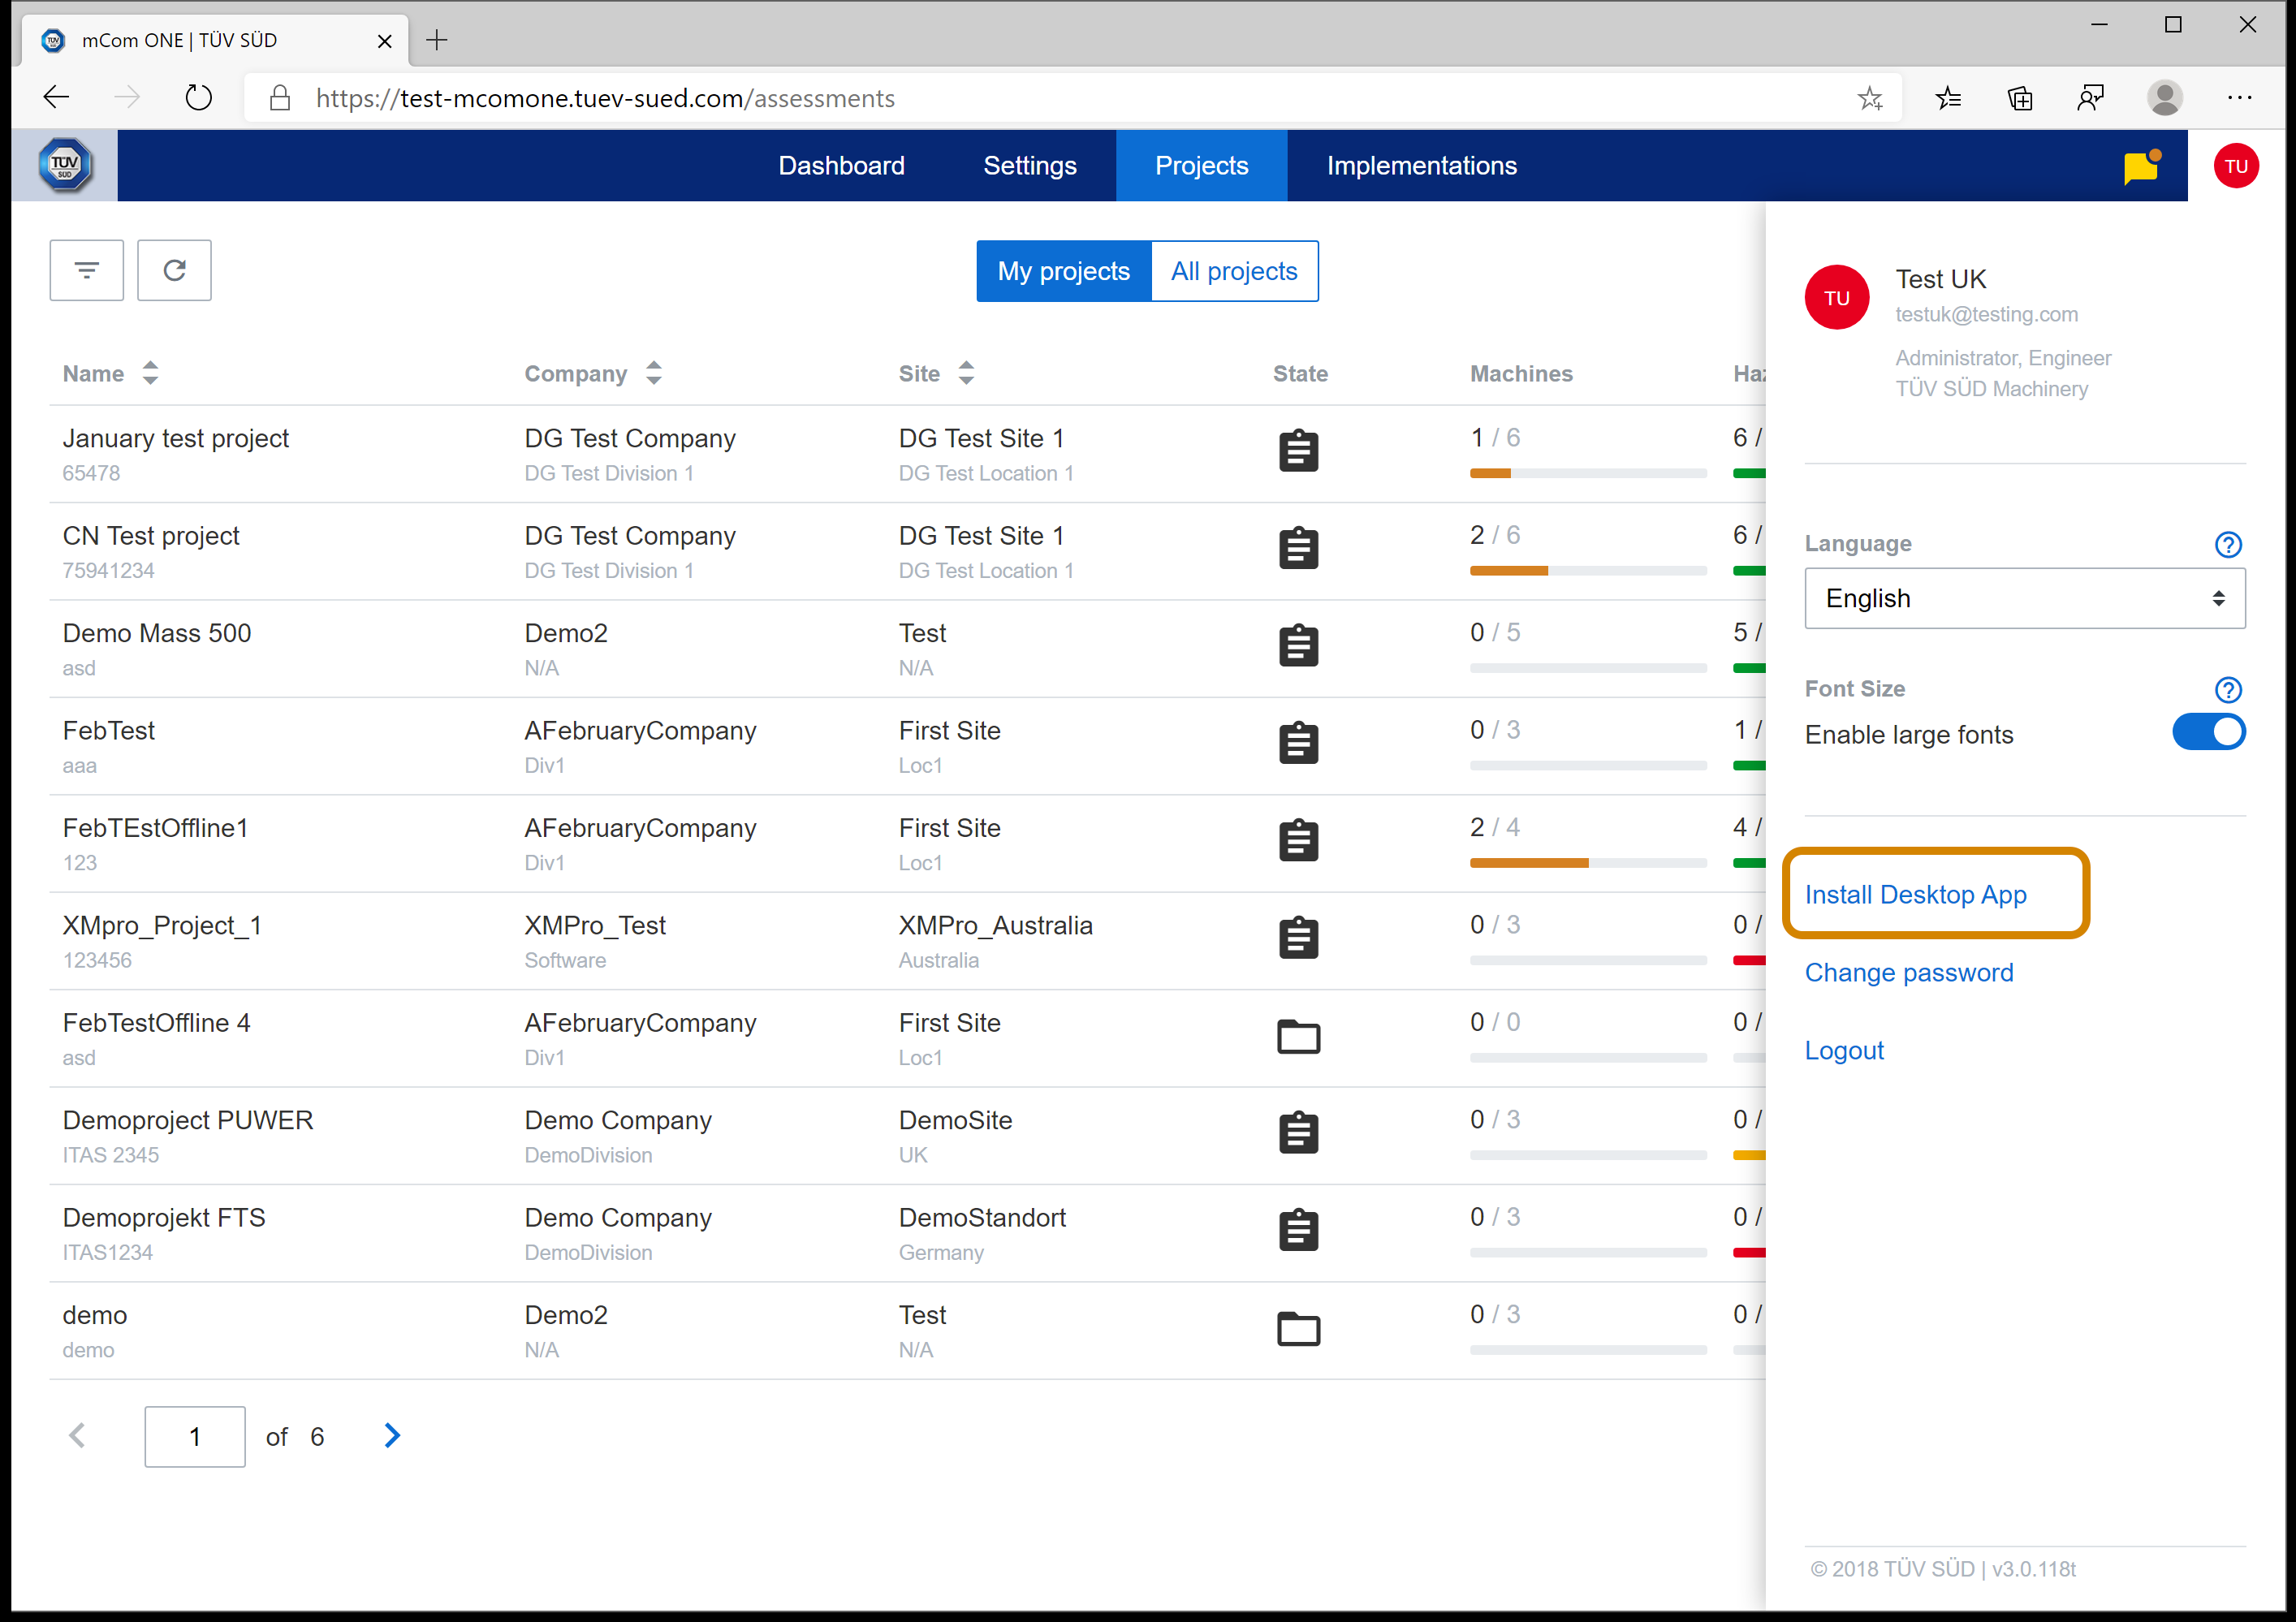
Task: Click the clipboard state icon for January test project
Action: click(1298, 451)
